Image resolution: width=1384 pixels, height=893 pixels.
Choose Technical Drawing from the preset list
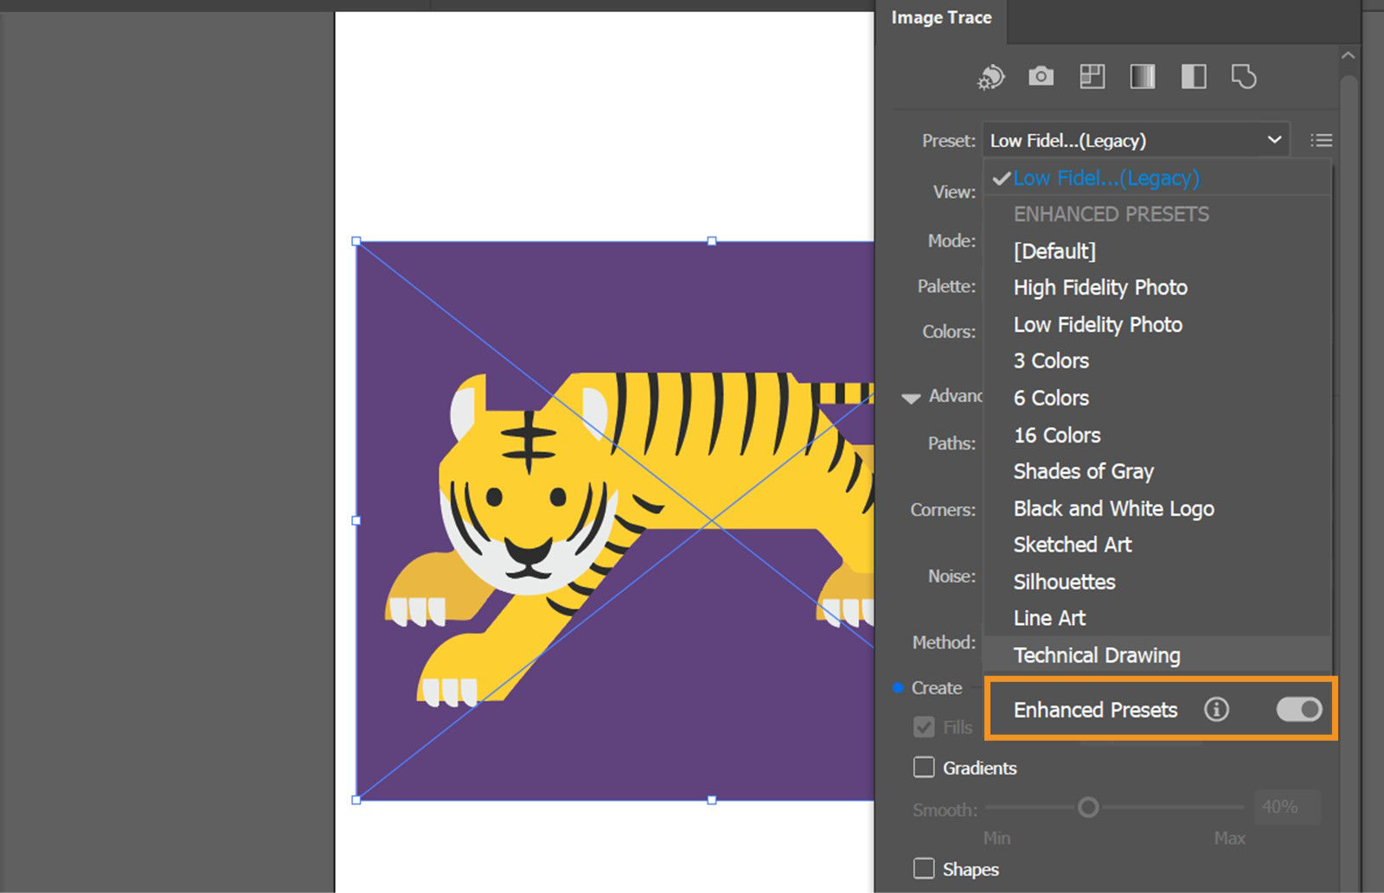click(x=1097, y=655)
